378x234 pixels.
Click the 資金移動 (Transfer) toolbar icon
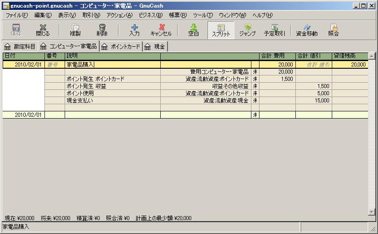(307, 30)
